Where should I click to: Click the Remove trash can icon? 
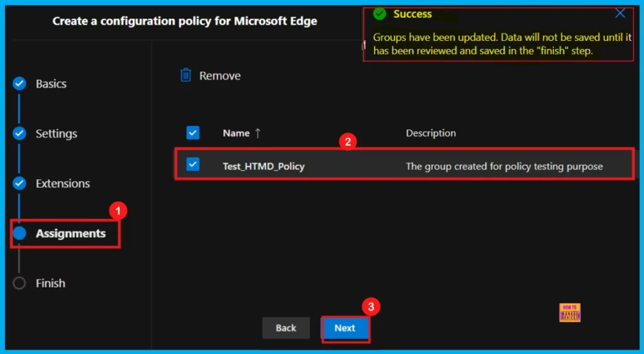coord(186,75)
